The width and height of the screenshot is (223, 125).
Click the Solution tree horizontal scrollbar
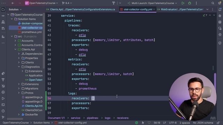tap(15, 119)
